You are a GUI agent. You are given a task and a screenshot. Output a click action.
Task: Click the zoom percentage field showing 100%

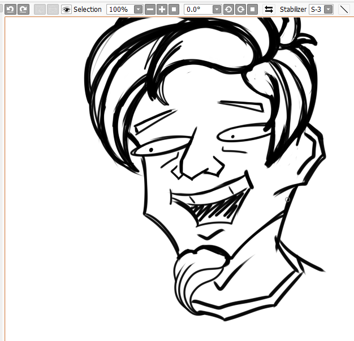click(120, 10)
